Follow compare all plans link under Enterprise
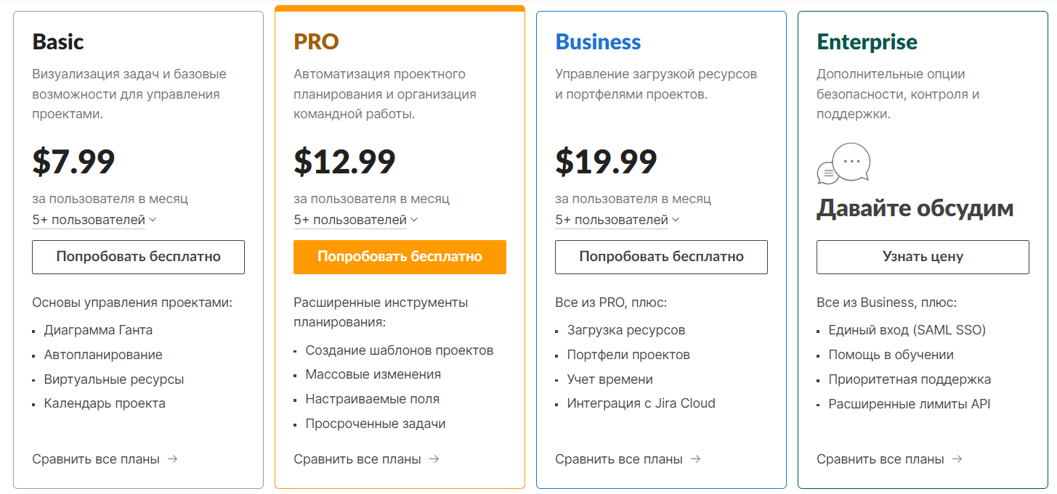1057x494 pixels. [880, 458]
